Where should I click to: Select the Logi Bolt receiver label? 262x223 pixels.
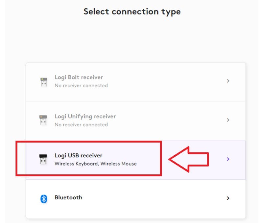pyautogui.click(x=79, y=78)
